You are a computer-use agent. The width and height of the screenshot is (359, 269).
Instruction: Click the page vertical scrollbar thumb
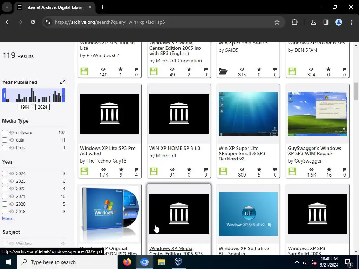356,91
